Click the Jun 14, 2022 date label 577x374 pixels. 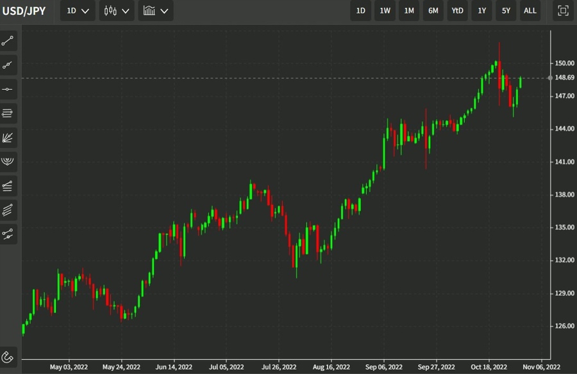(174, 367)
